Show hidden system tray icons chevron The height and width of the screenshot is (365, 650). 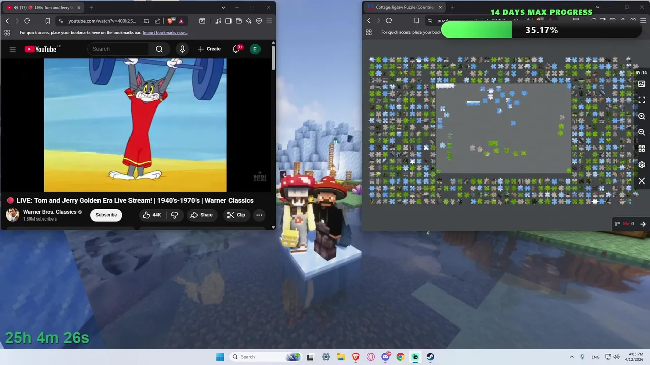572,357
